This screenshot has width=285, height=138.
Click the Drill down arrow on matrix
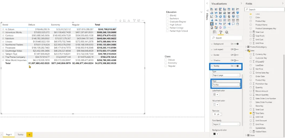120,21
